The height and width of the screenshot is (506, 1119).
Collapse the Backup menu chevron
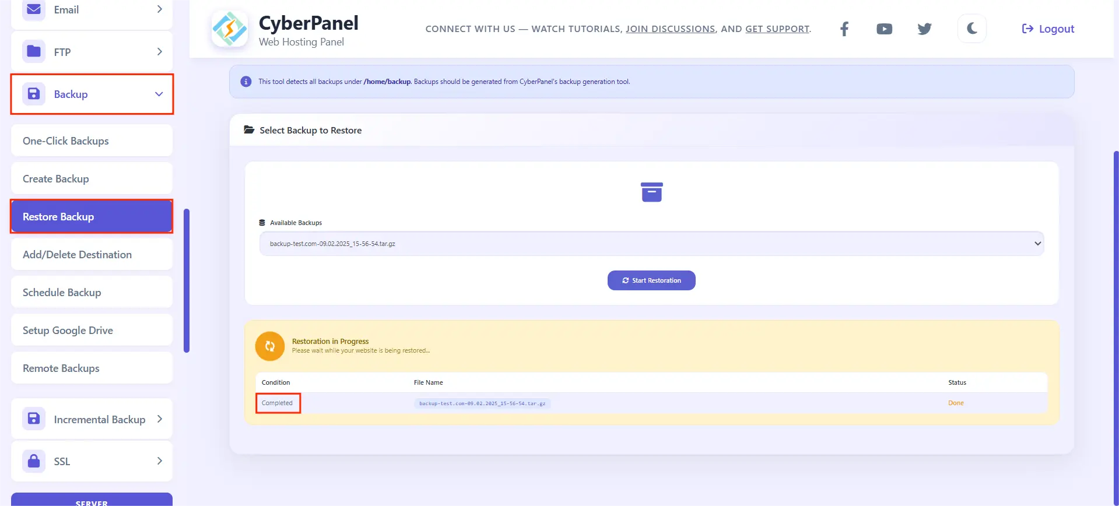coord(159,94)
